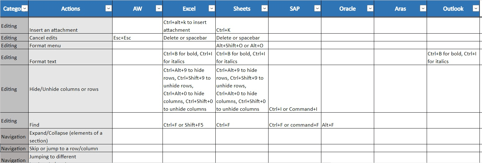The width and height of the screenshot is (482, 163).
Task: Select the 'Cancel edits' action cell
Action: 71,38
